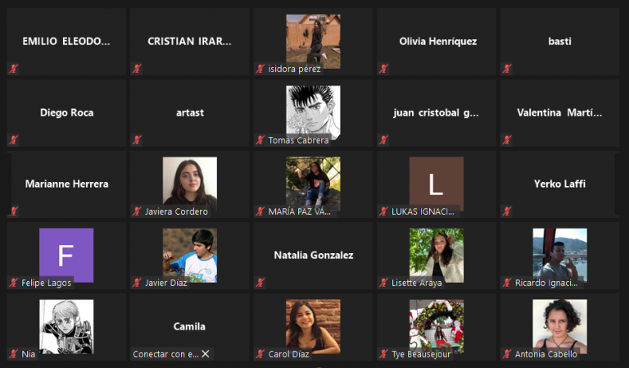Select Javiera Cordero's profile photo
This screenshot has height=368, width=629.
(x=190, y=184)
